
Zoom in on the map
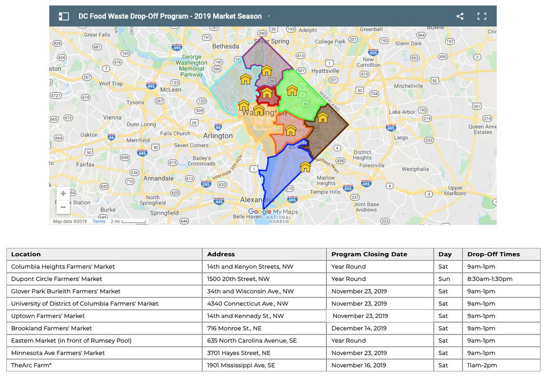click(x=64, y=194)
